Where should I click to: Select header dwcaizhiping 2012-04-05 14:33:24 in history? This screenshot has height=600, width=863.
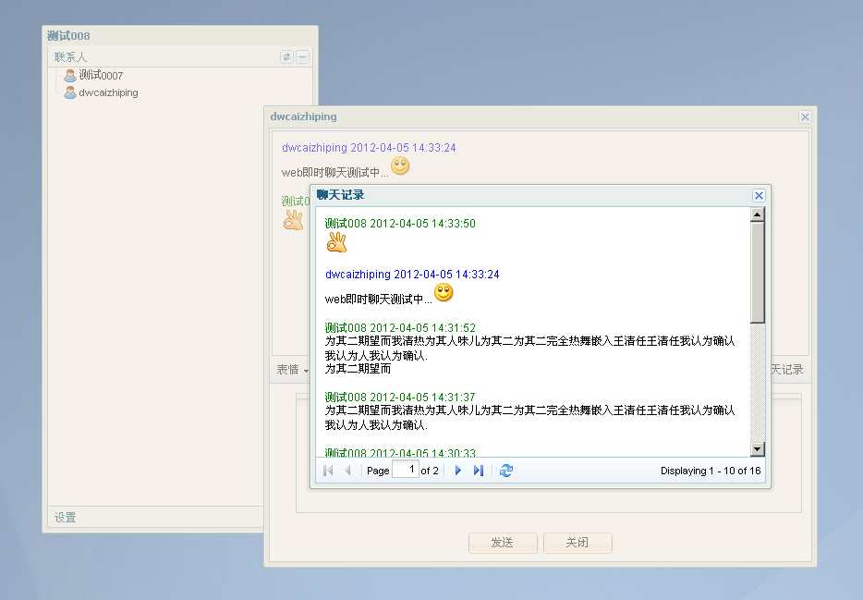pos(412,275)
